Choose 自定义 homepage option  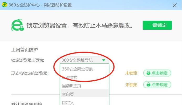[85, 102]
